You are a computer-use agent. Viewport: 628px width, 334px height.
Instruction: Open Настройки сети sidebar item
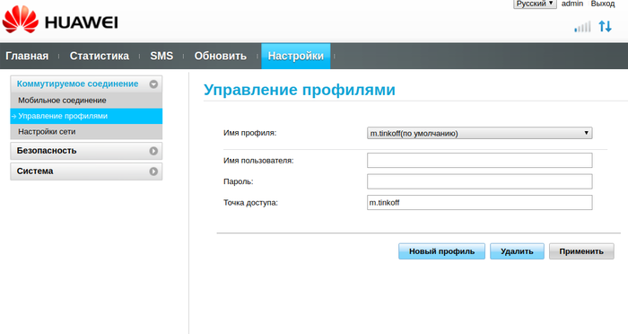coord(86,131)
